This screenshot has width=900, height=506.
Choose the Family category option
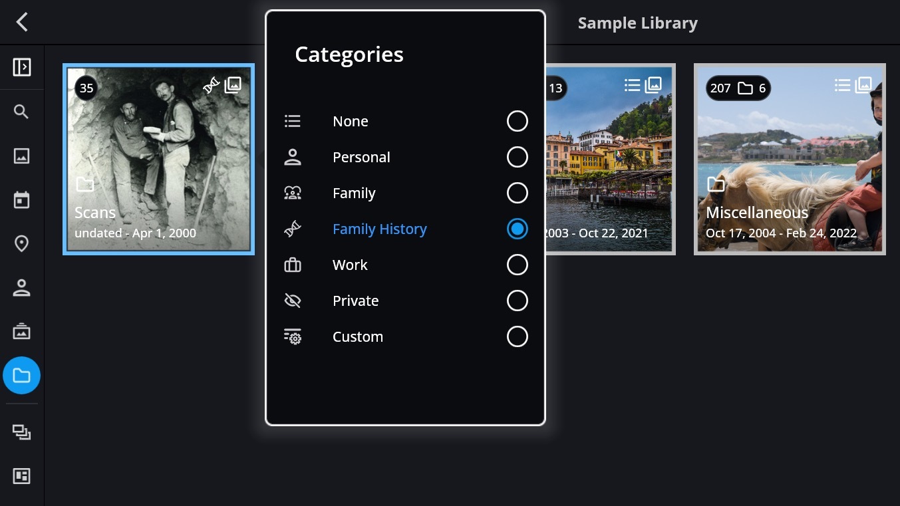coord(354,193)
